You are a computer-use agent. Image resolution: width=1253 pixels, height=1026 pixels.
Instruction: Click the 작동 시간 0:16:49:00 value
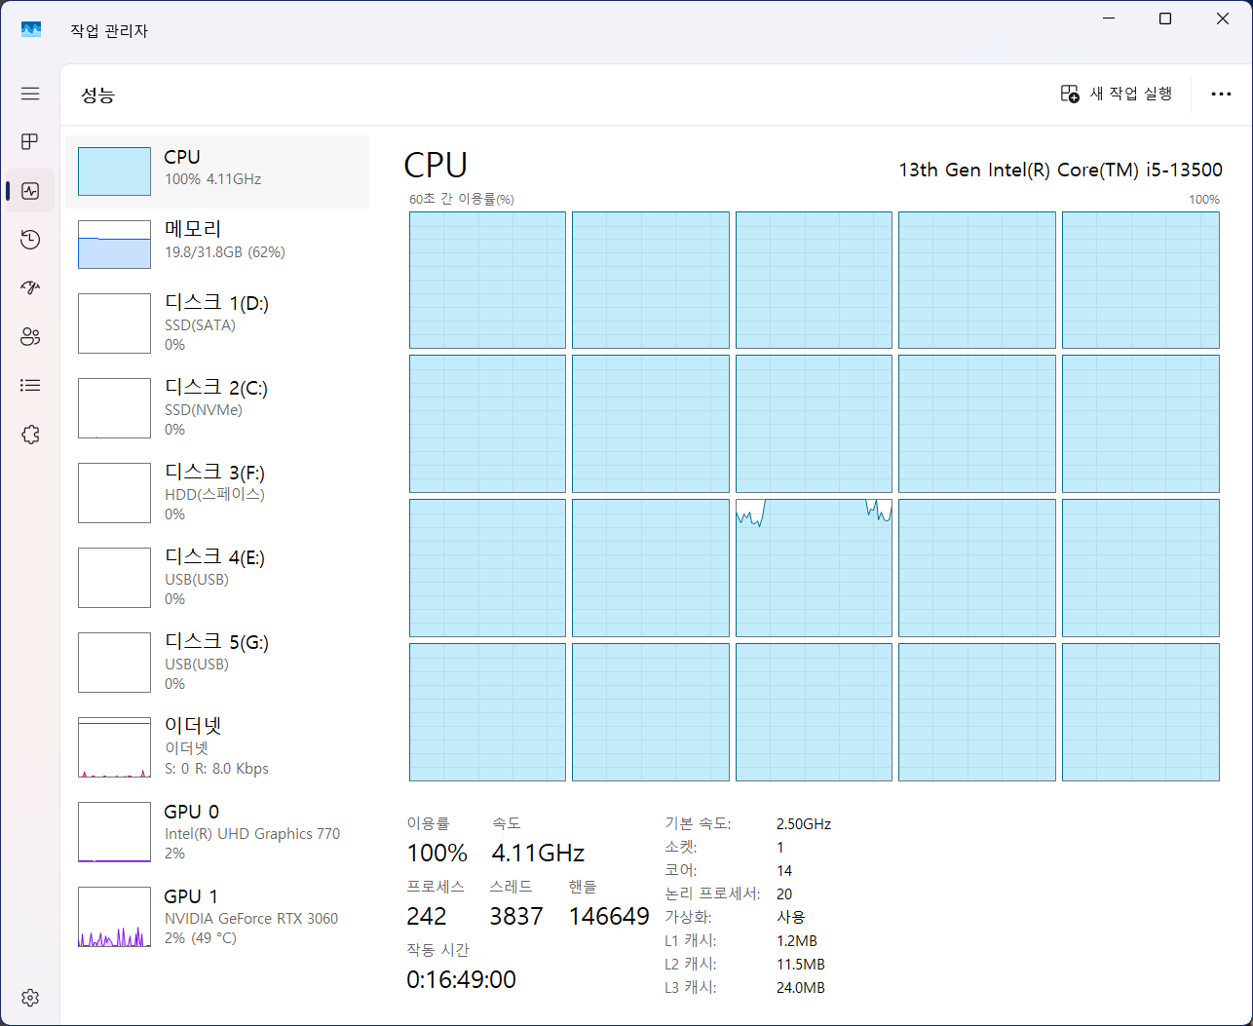(461, 979)
